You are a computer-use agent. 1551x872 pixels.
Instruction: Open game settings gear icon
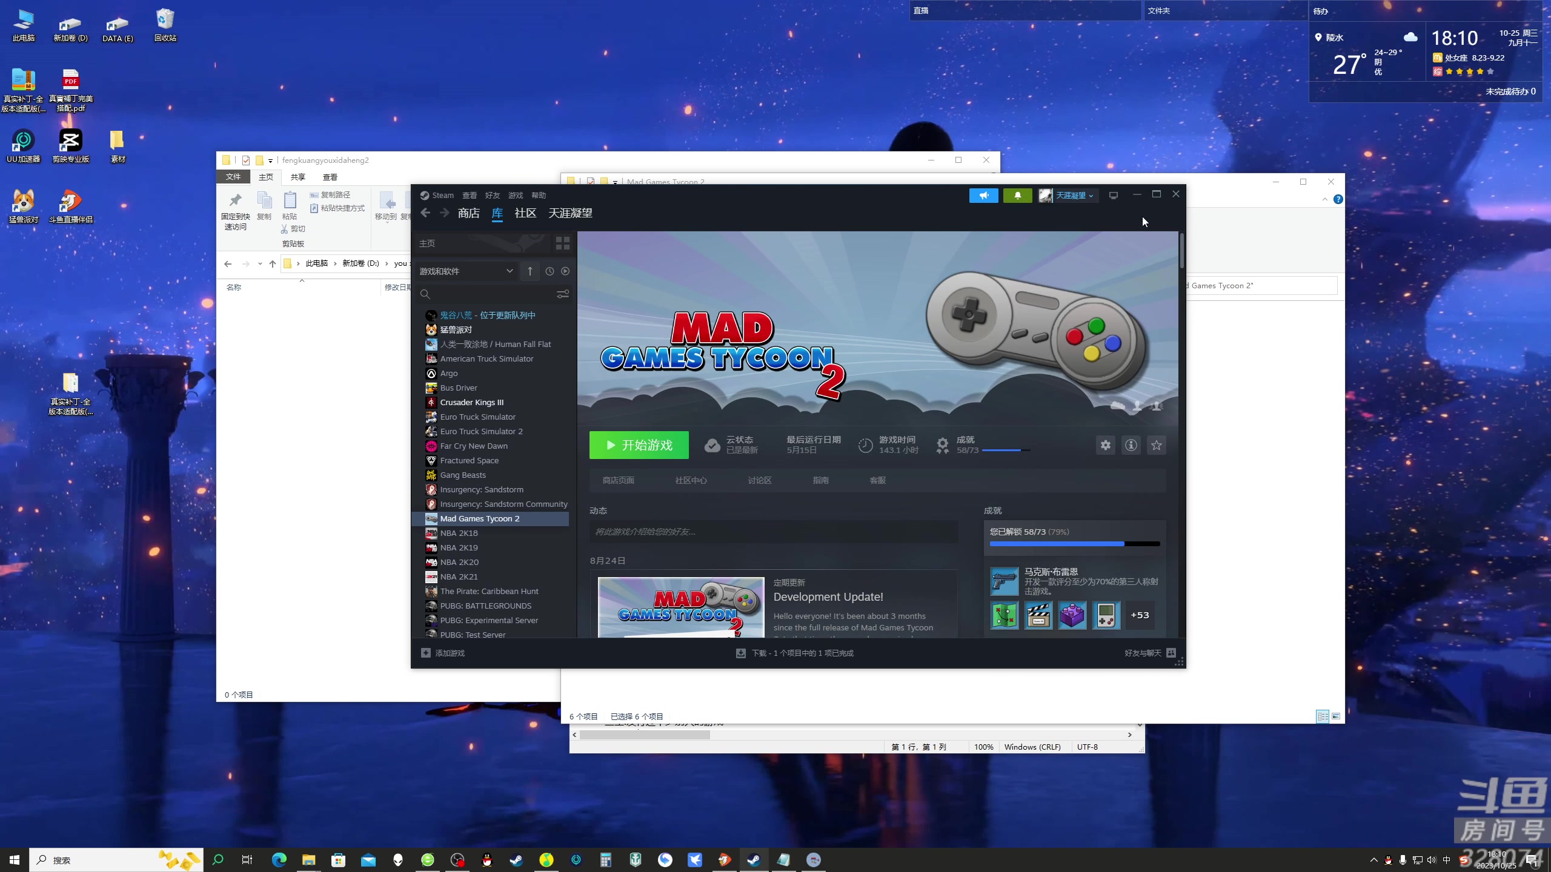tap(1105, 445)
